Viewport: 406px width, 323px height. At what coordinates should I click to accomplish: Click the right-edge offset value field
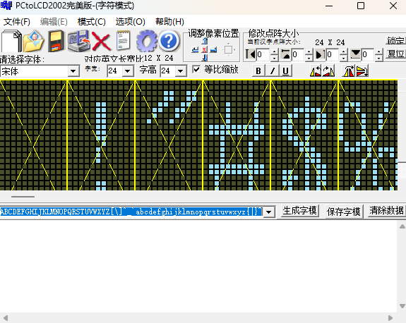pyautogui.click(x=333, y=54)
